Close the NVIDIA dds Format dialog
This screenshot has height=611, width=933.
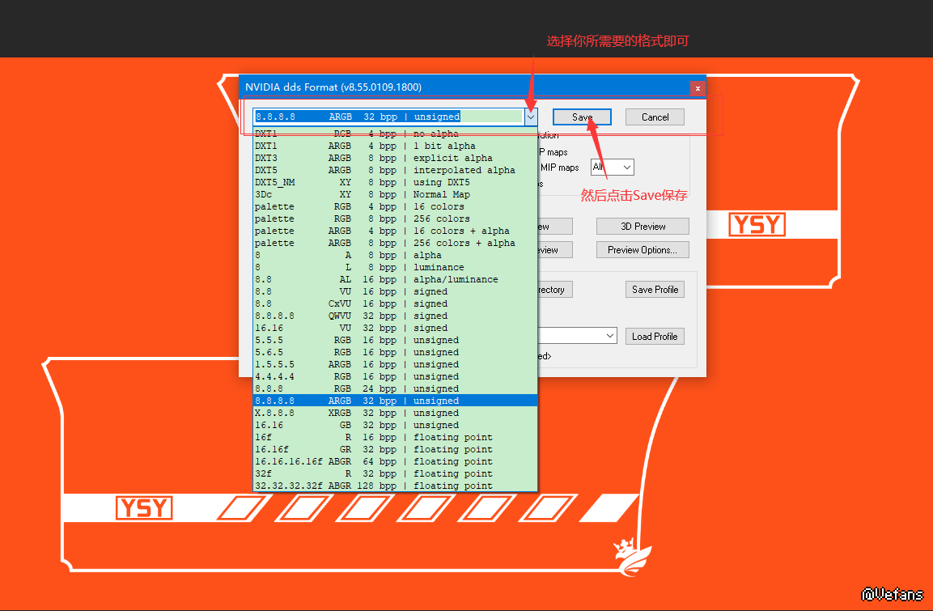tap(698, 88)
